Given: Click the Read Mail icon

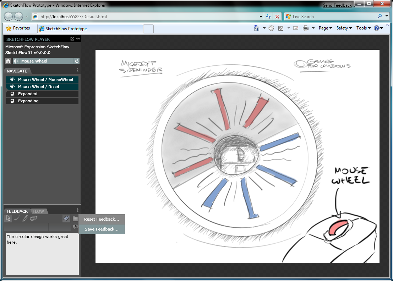Looking at the screenshot, I should click(296, 28).
